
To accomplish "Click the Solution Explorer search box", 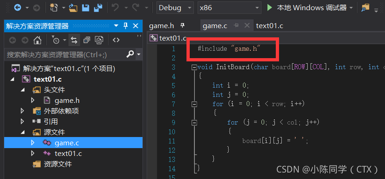I will [65, 54].
